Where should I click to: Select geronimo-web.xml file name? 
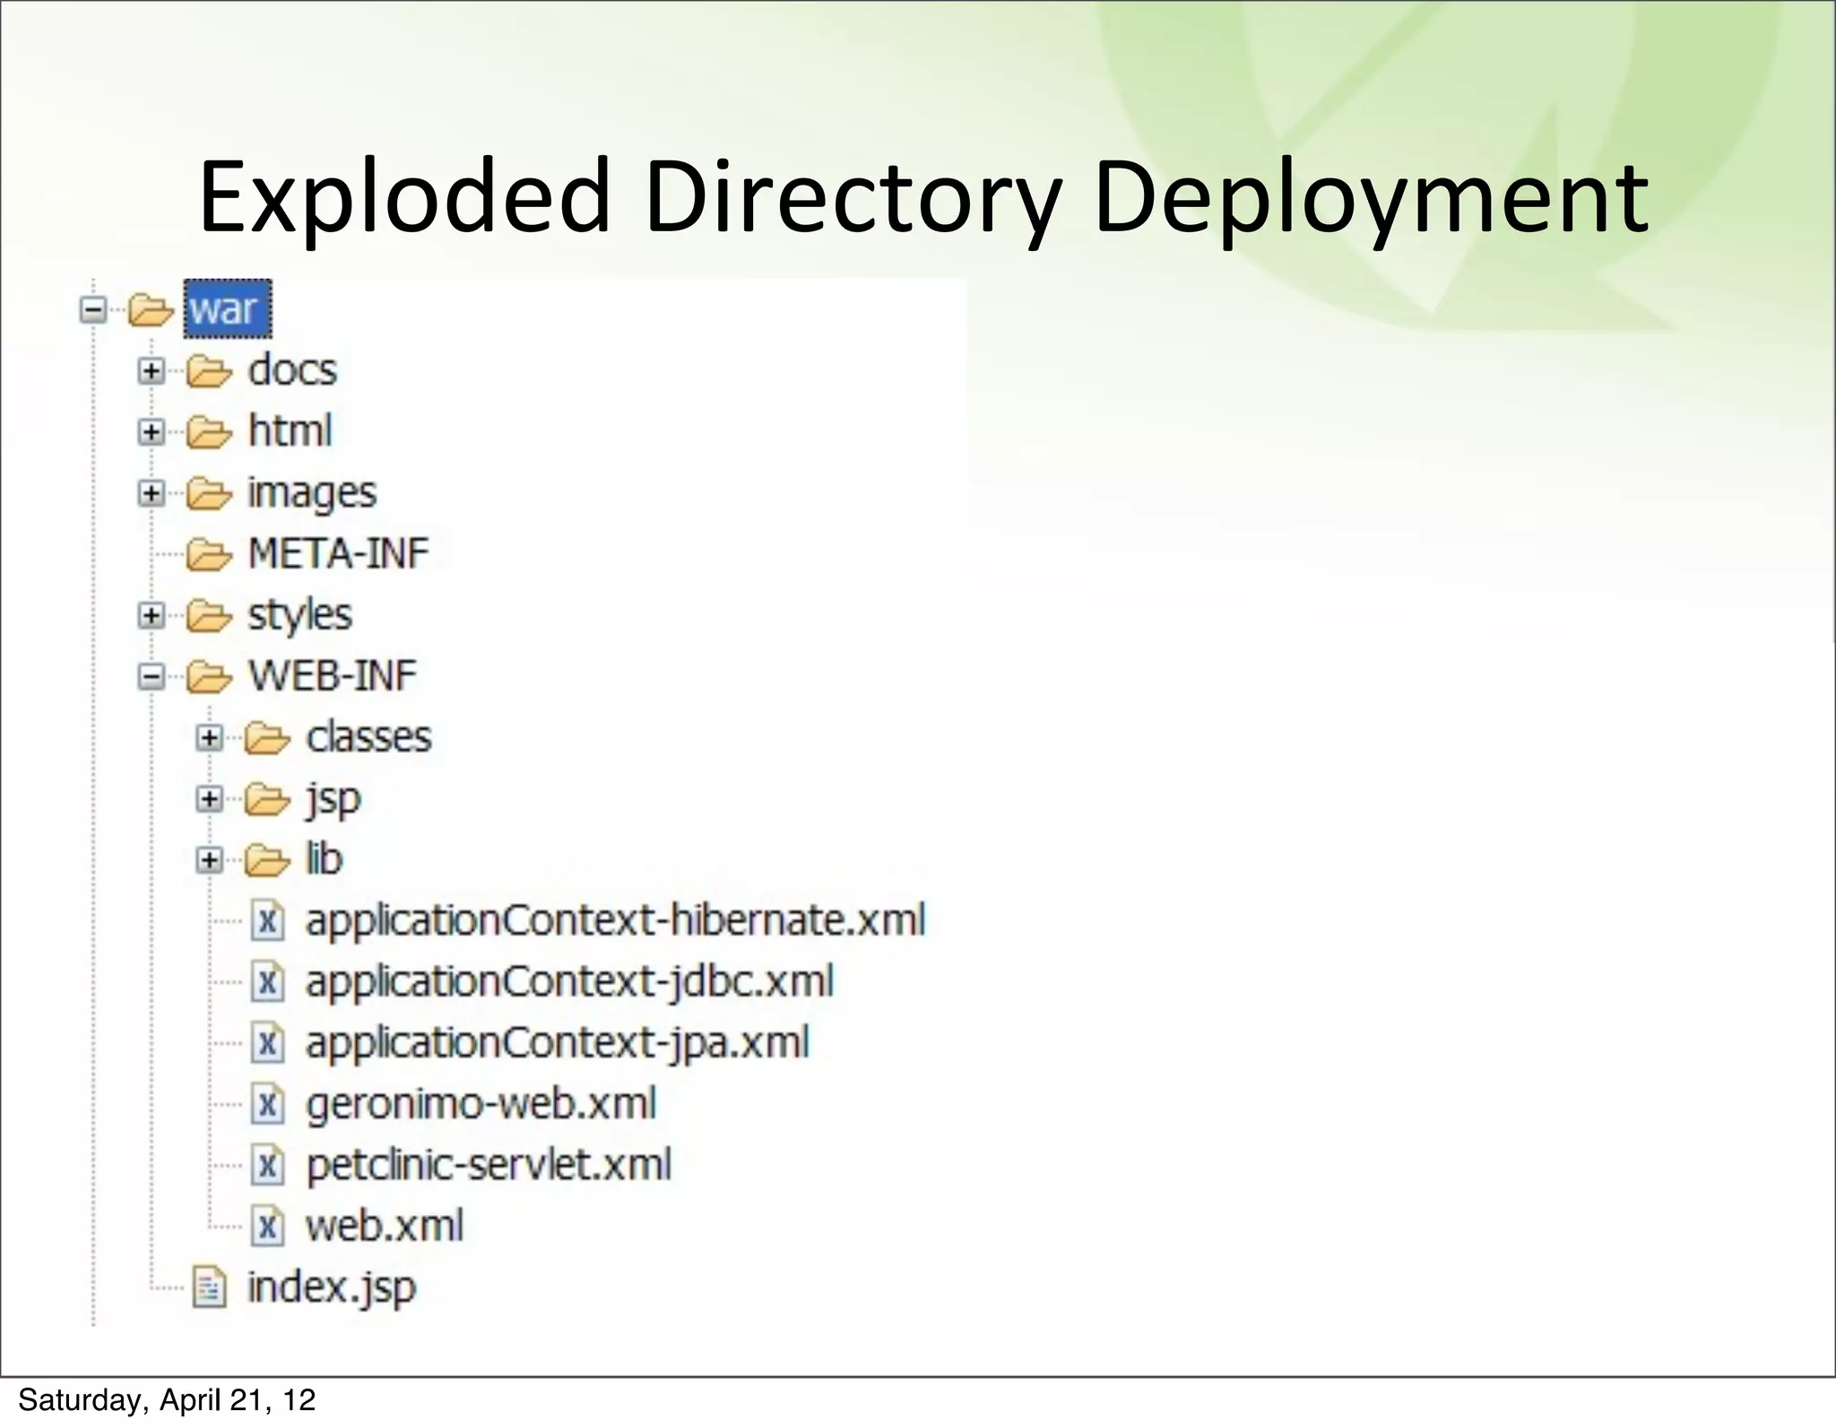click(x=481, y=1104)
